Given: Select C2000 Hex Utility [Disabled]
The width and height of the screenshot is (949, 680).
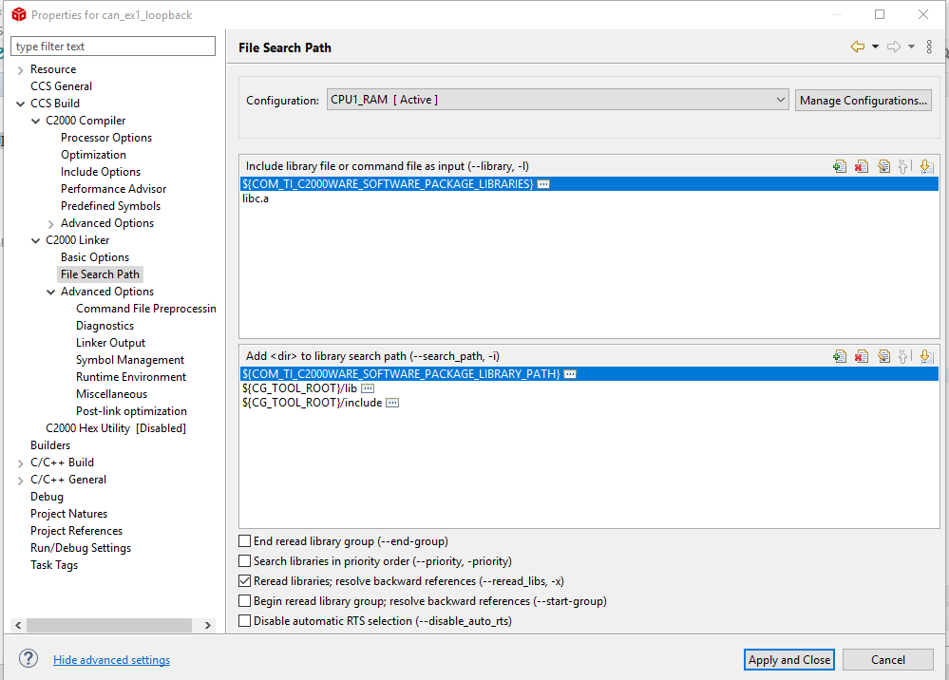Looking at the screenshot, I should coord(116,428).
